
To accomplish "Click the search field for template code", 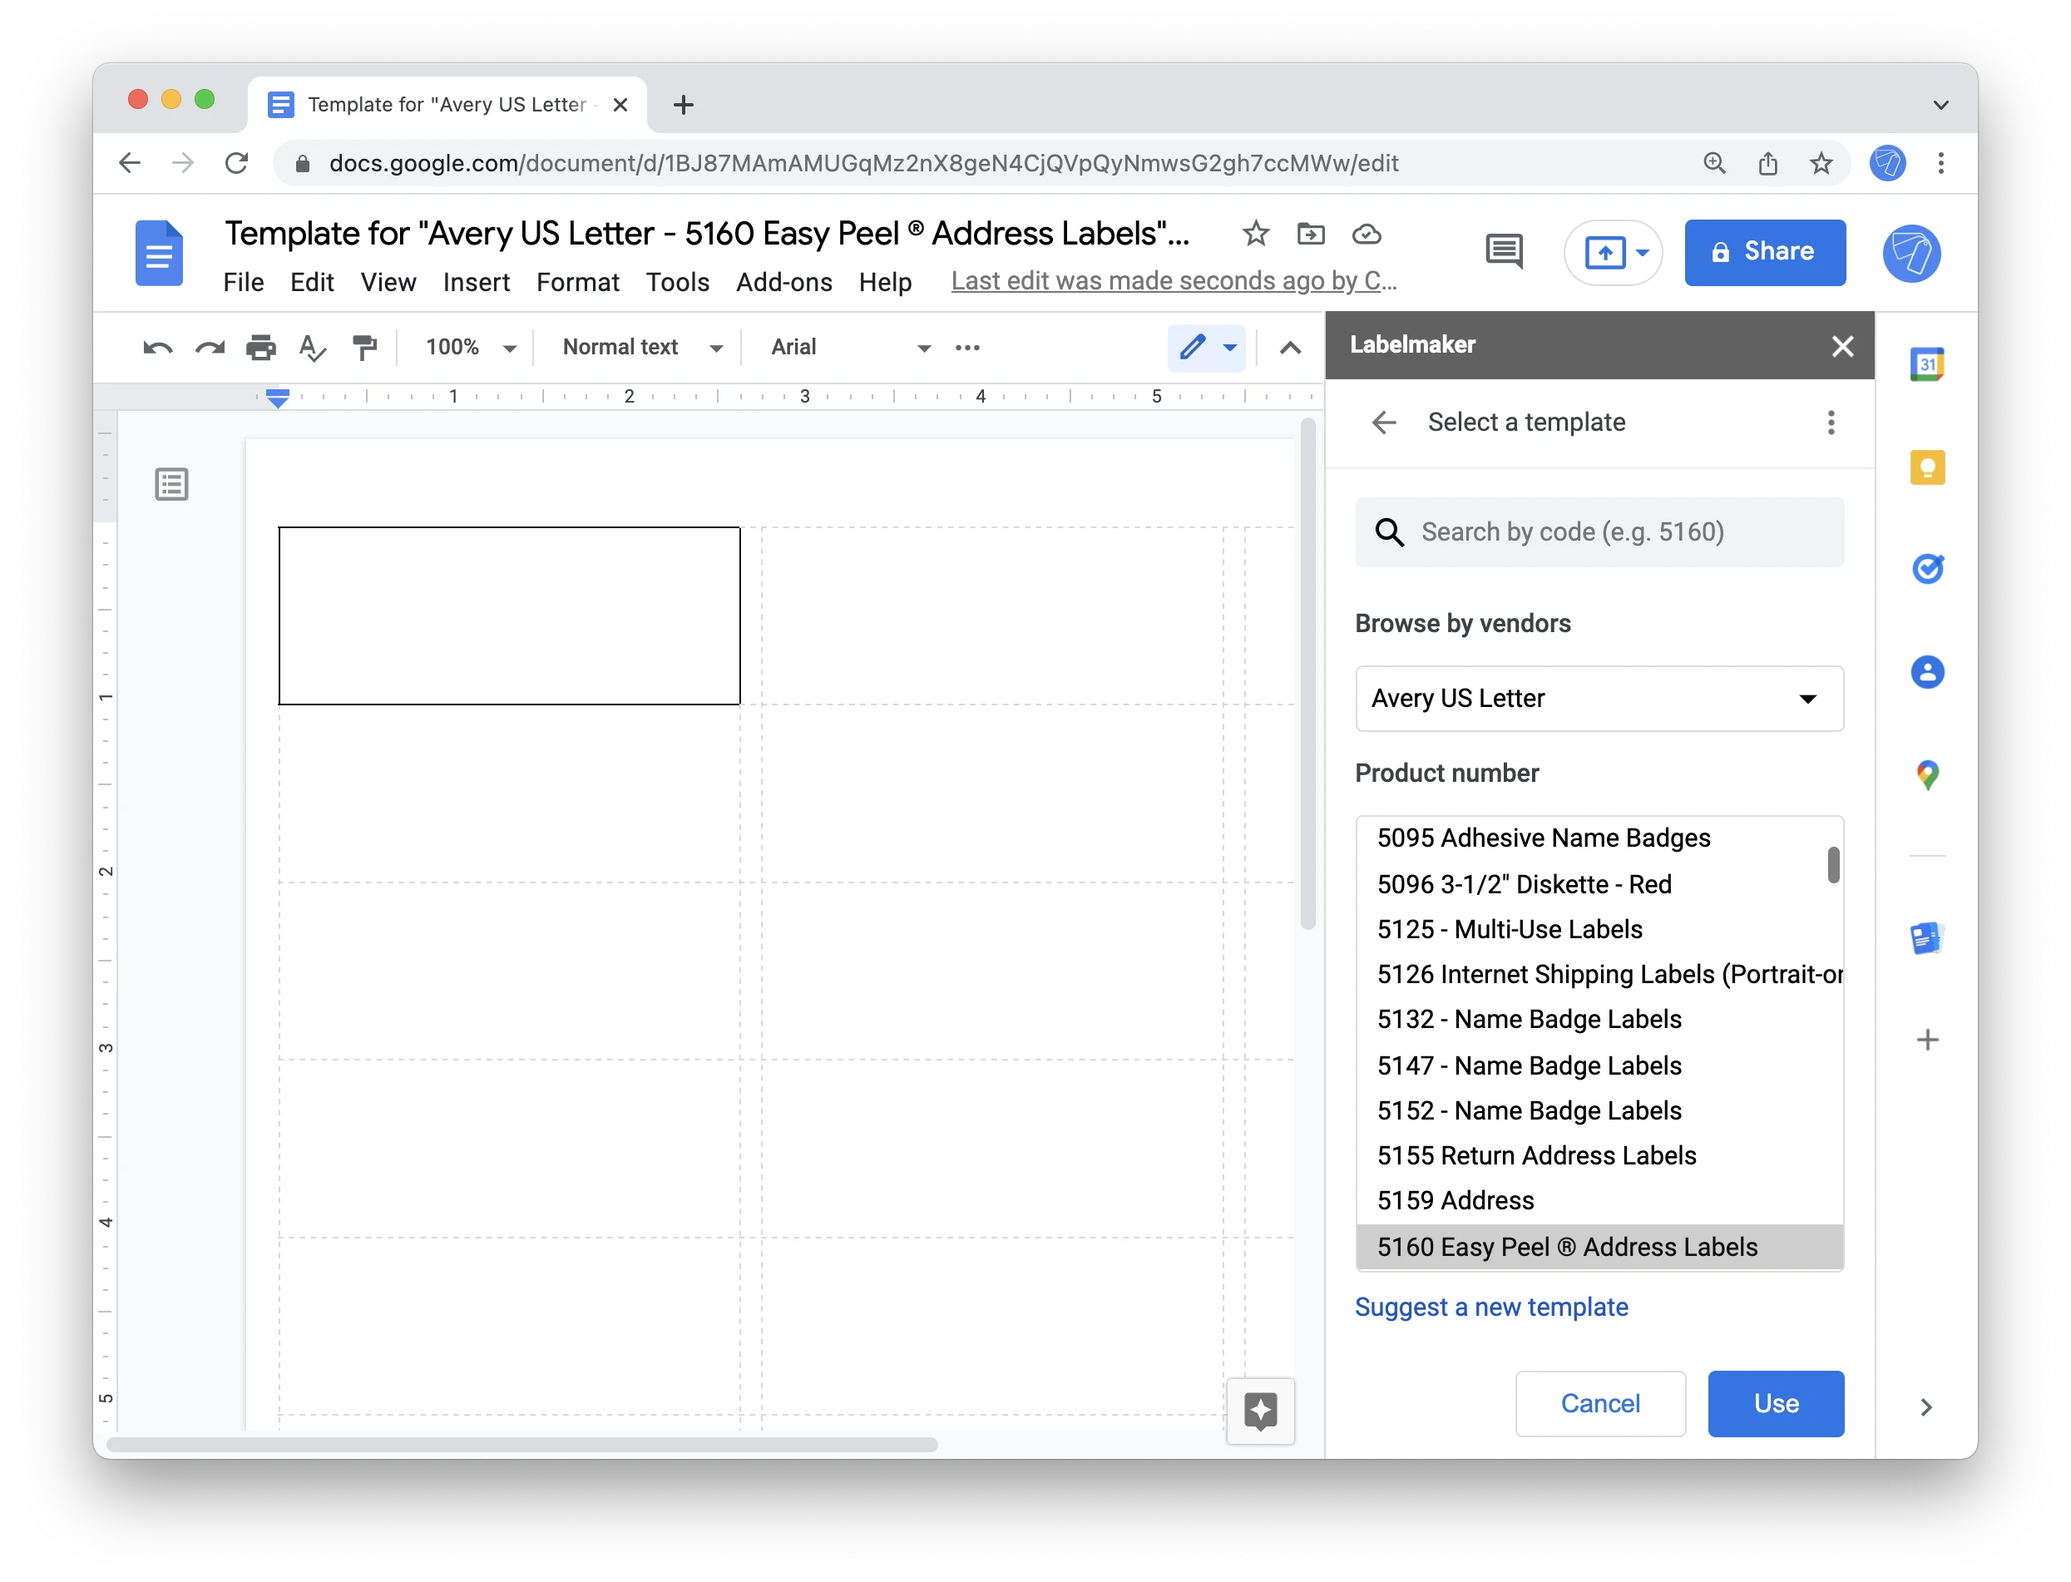I will click(x=1599, y=531).
